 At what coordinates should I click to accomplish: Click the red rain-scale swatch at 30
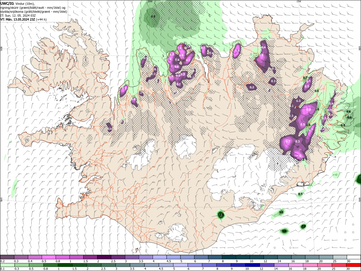[x=354, y=265]
